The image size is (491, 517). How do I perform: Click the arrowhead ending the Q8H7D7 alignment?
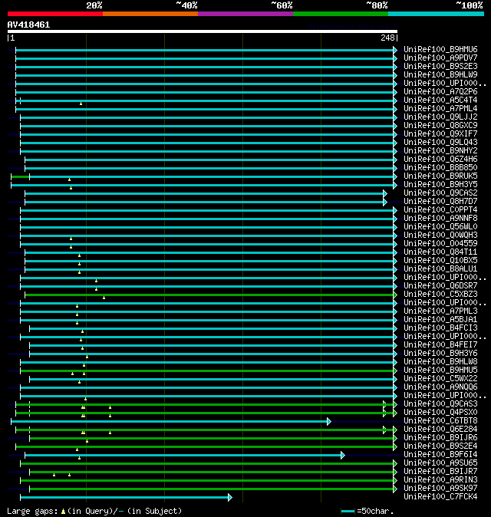385,202
